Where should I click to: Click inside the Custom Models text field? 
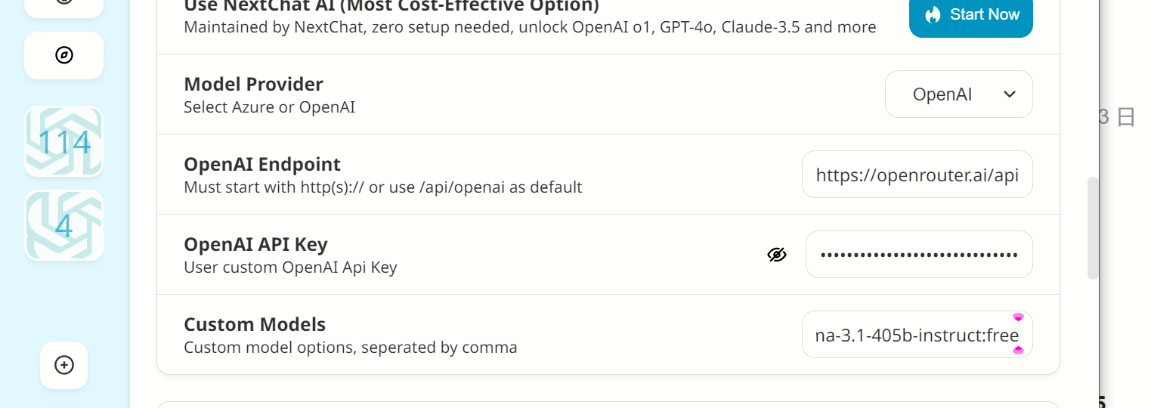917,335
